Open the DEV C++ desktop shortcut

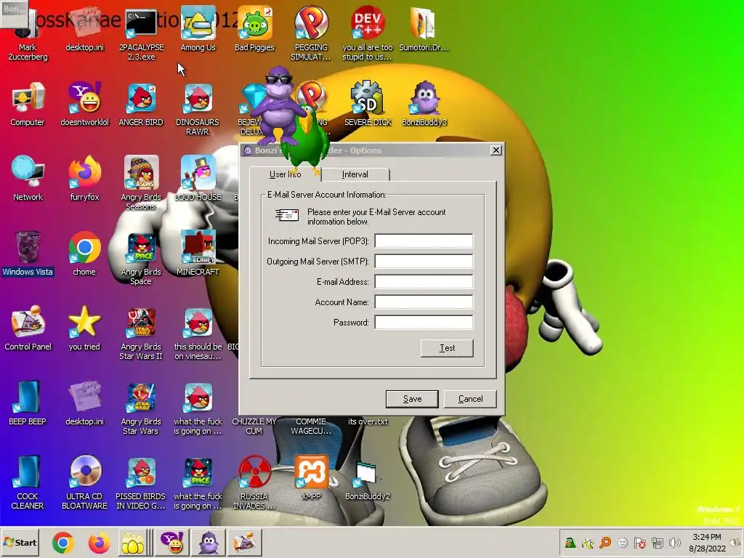tap(368, 33)
